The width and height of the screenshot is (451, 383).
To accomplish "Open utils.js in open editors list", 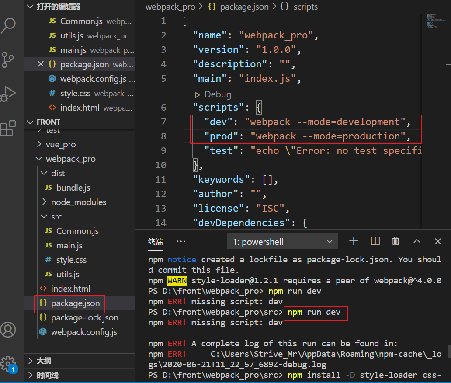I will pos(80,35).
